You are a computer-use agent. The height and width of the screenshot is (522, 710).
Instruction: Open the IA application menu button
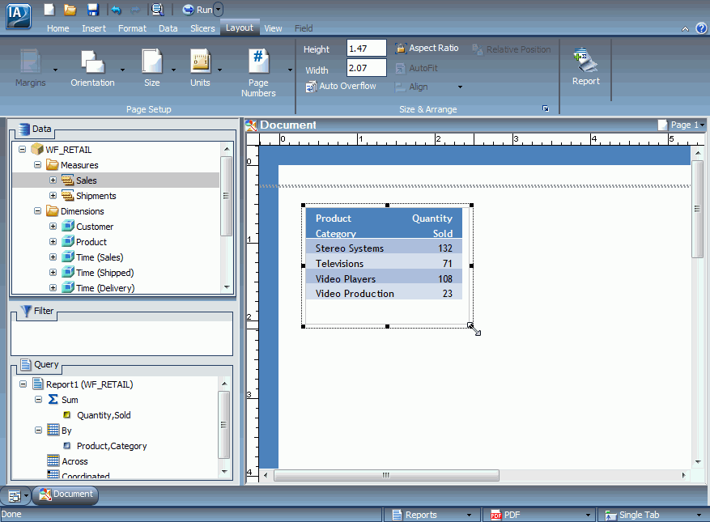pyautogui.click(x=18, y=15)
